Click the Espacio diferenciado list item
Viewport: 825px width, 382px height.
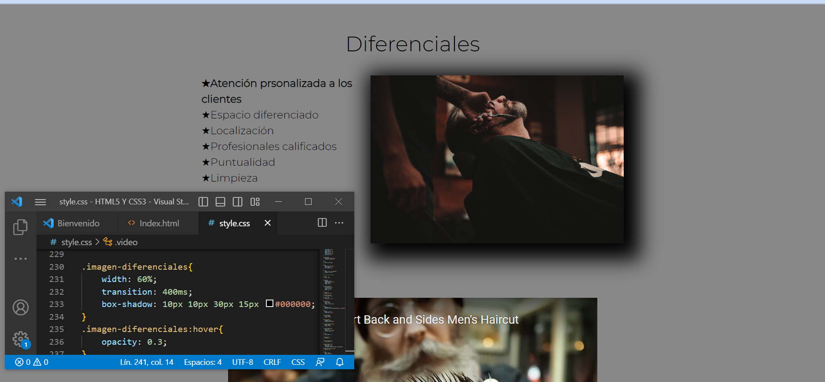click(260, 115)
